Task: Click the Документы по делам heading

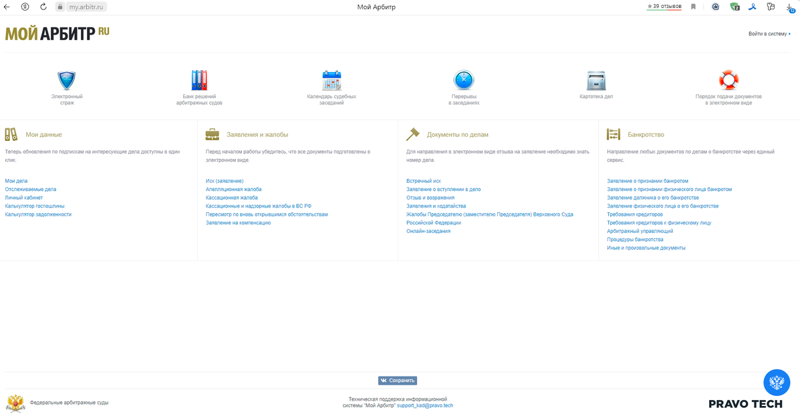Action: pos(458,135)
